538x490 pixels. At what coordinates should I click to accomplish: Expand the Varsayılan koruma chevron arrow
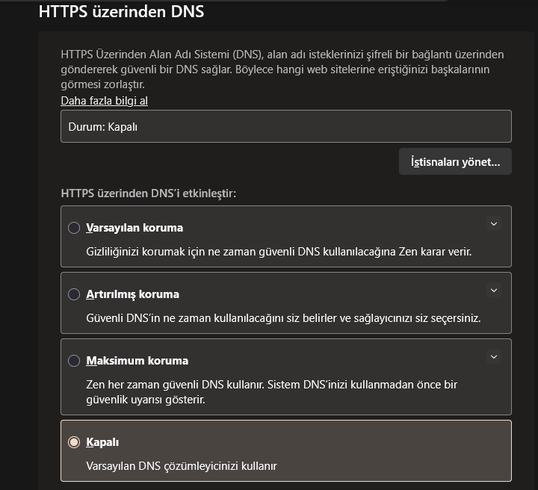[493, 223]
